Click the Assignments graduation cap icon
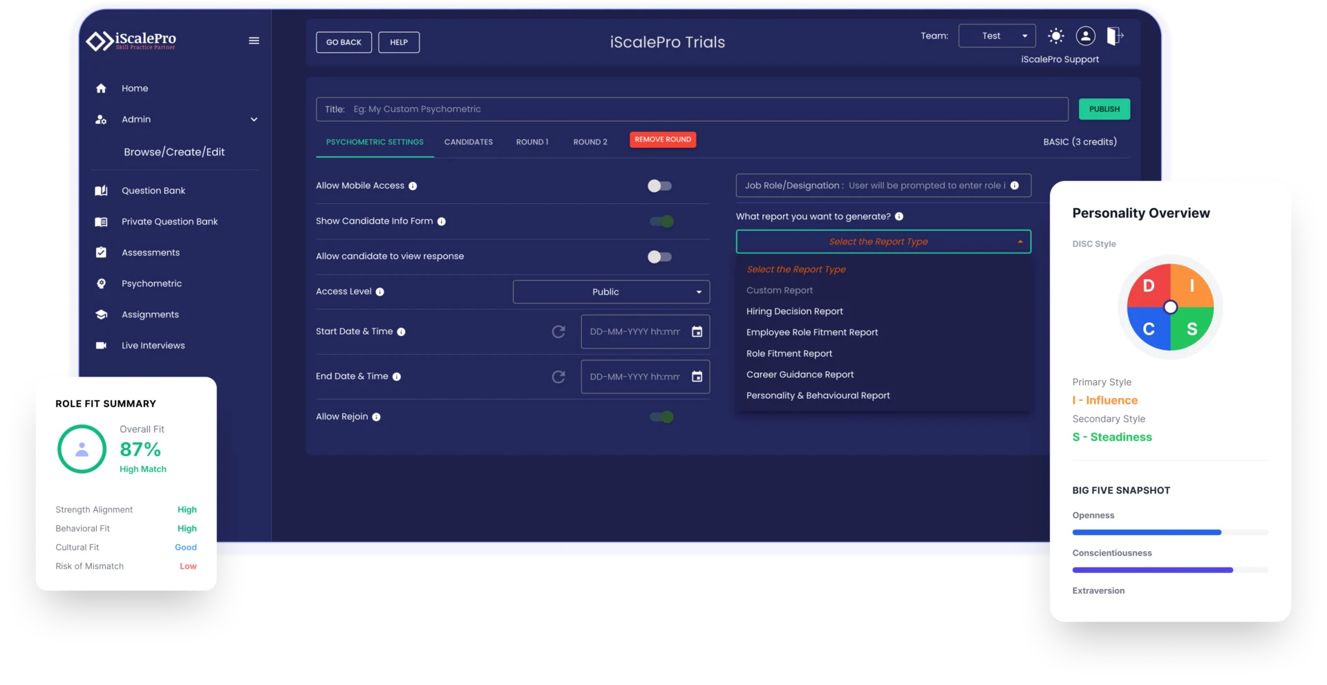 tap(101, 315)
